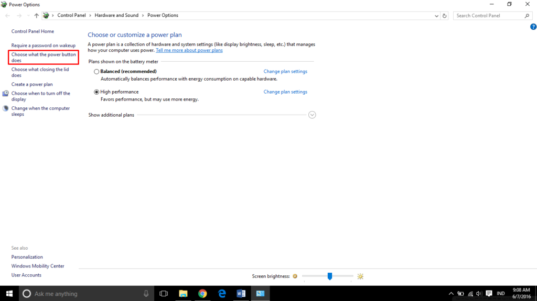The width and height of the screenshot is (537, 301).
Task: Open Personalization under See also
Action: [27, 257]
